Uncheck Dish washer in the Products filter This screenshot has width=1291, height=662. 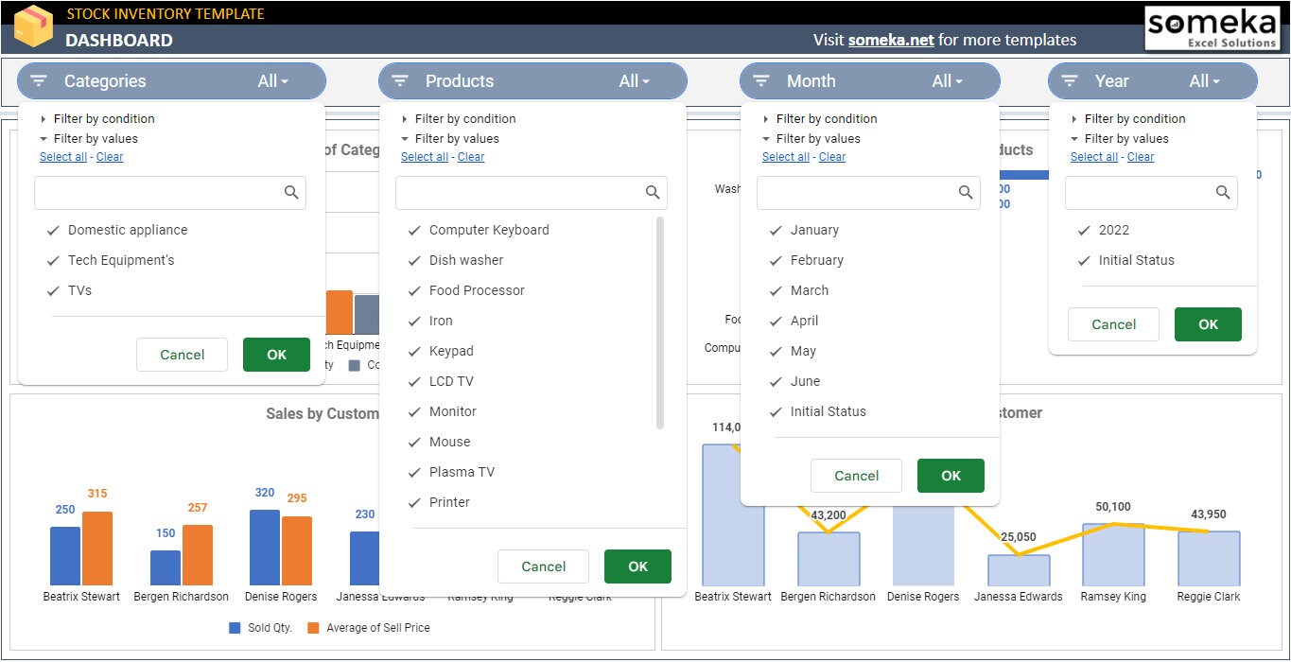tap(413, 259)
